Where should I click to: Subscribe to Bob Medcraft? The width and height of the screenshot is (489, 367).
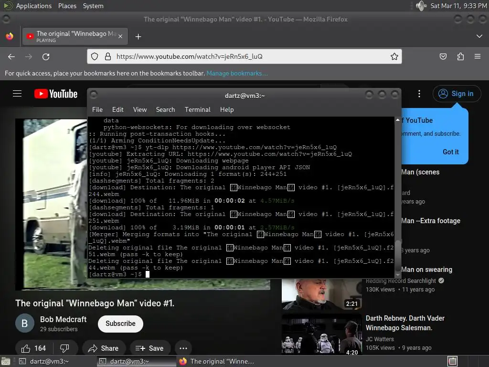tap(120, 324)
